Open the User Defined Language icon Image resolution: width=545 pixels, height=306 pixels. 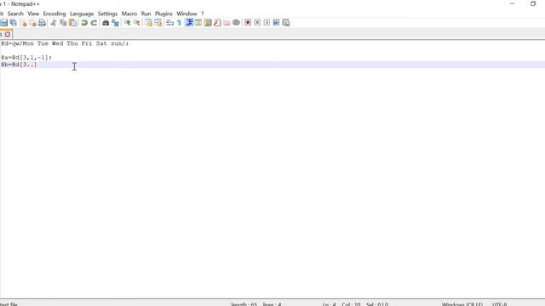coord(198,23)
